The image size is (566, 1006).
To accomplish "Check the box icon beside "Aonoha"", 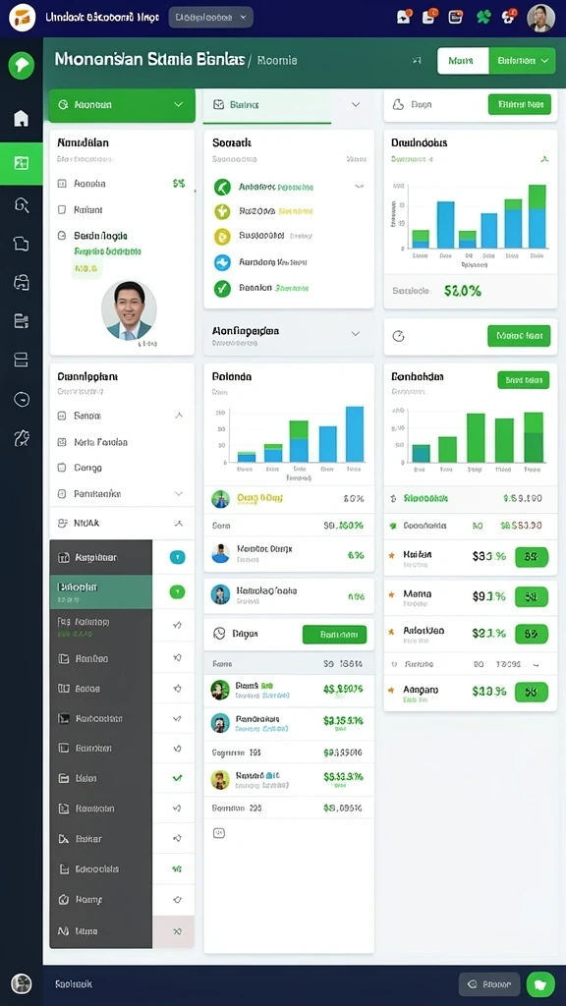I will 62,184.
